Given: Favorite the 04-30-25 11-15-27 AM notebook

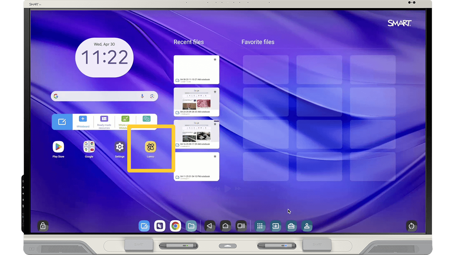Looking at the screenshot, I should (x=215, y=59).
